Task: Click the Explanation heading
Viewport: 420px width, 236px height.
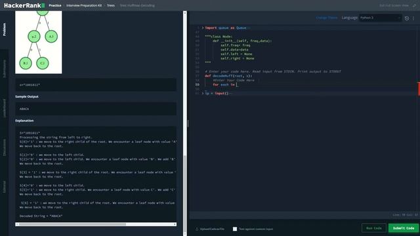Action: click(x=24, y=121)
